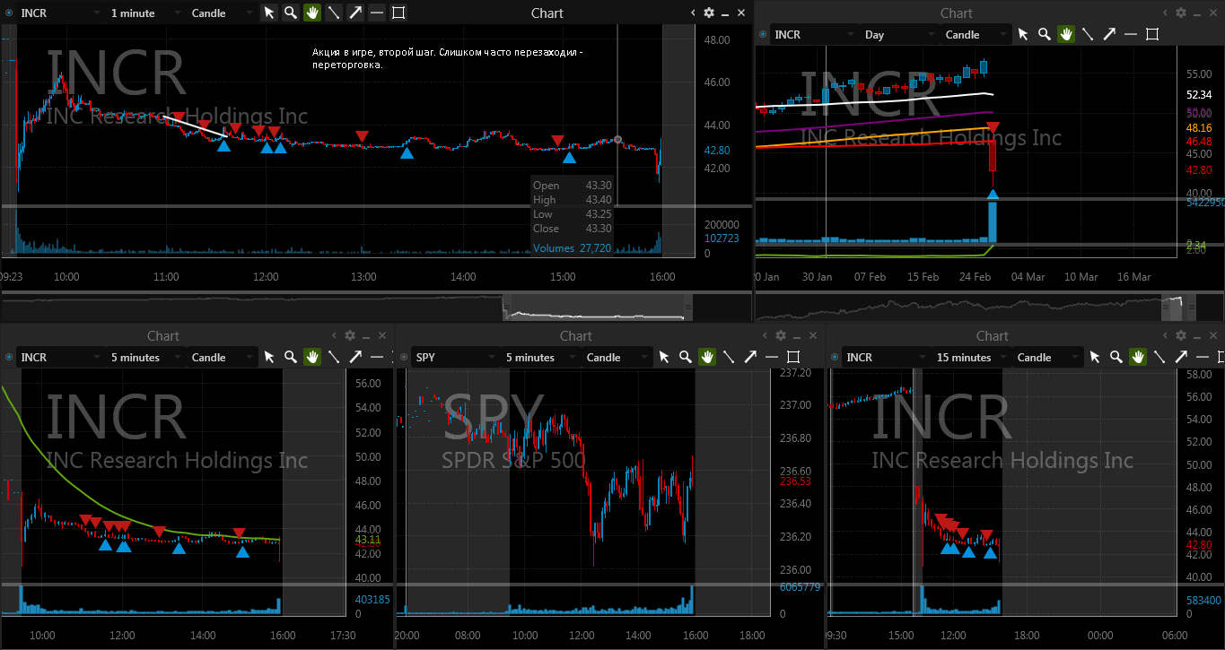Click the 52.34 price label on the Day chart
The width and height of the screenshot is (1225, 650).
tap(1199, 94)
